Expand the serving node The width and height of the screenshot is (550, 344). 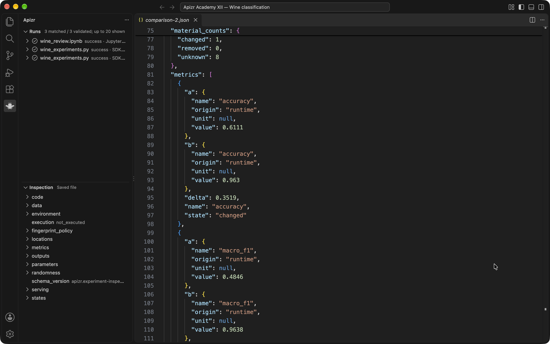coord(27,290)
